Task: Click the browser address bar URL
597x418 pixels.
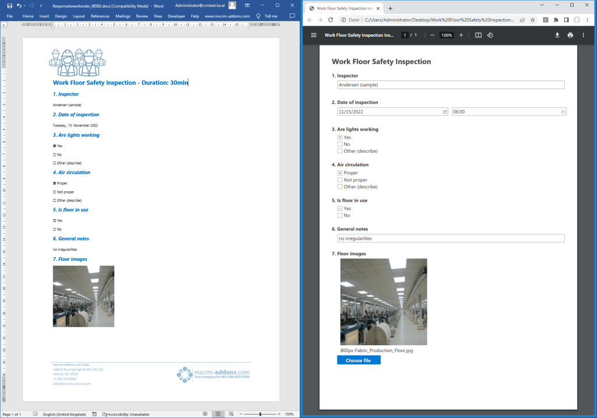Action: (439, 20)
